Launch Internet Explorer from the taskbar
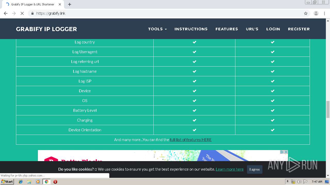 [21, 182]
